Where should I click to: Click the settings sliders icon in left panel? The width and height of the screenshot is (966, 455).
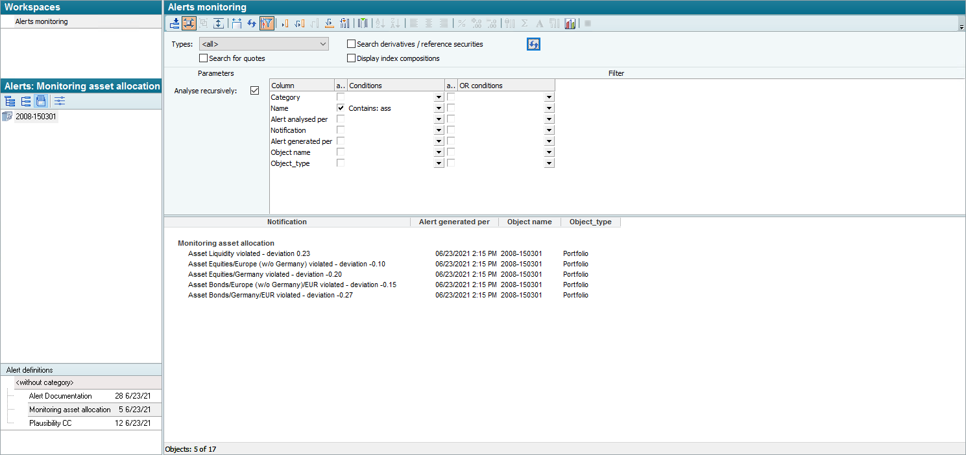[x=60, y=101]
